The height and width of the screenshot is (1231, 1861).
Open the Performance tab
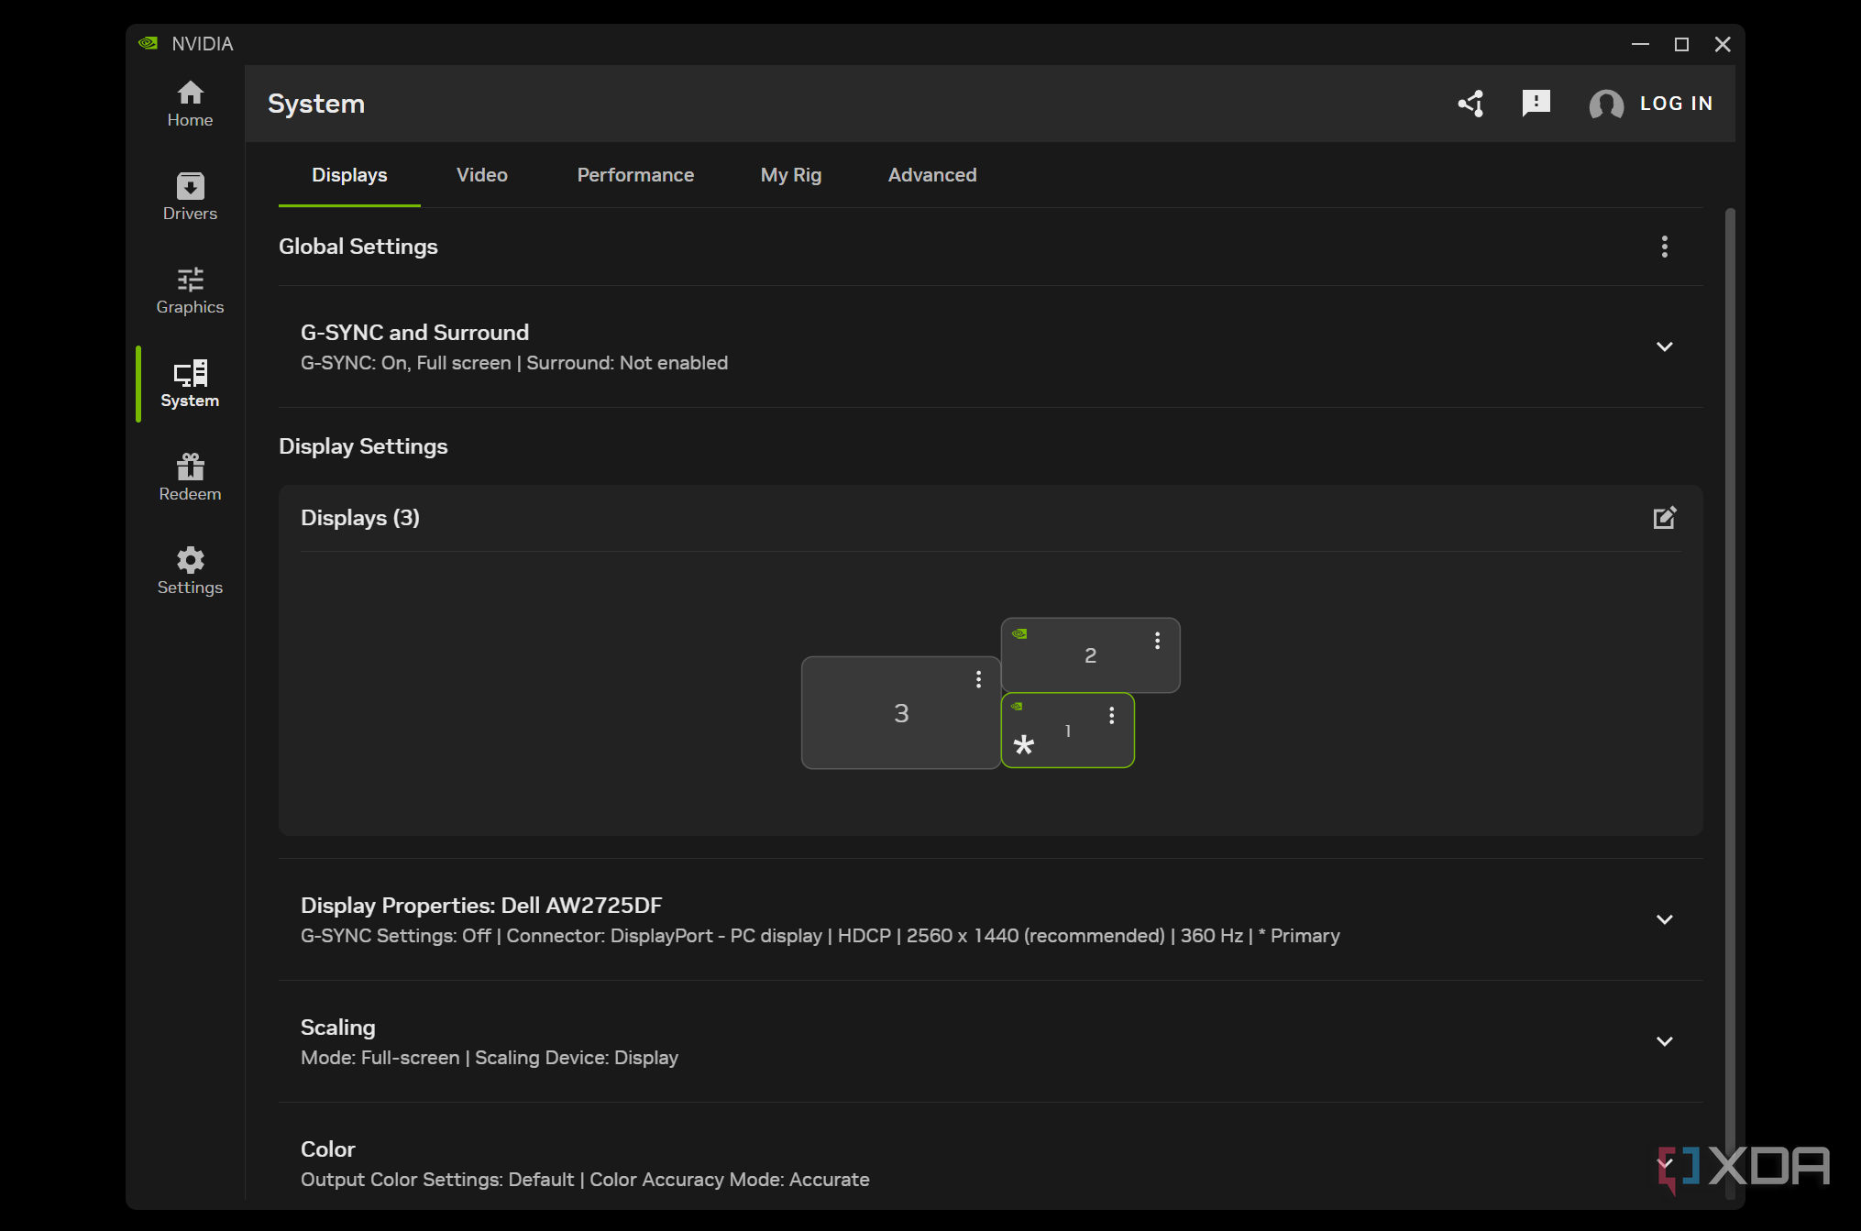point(635,175)
